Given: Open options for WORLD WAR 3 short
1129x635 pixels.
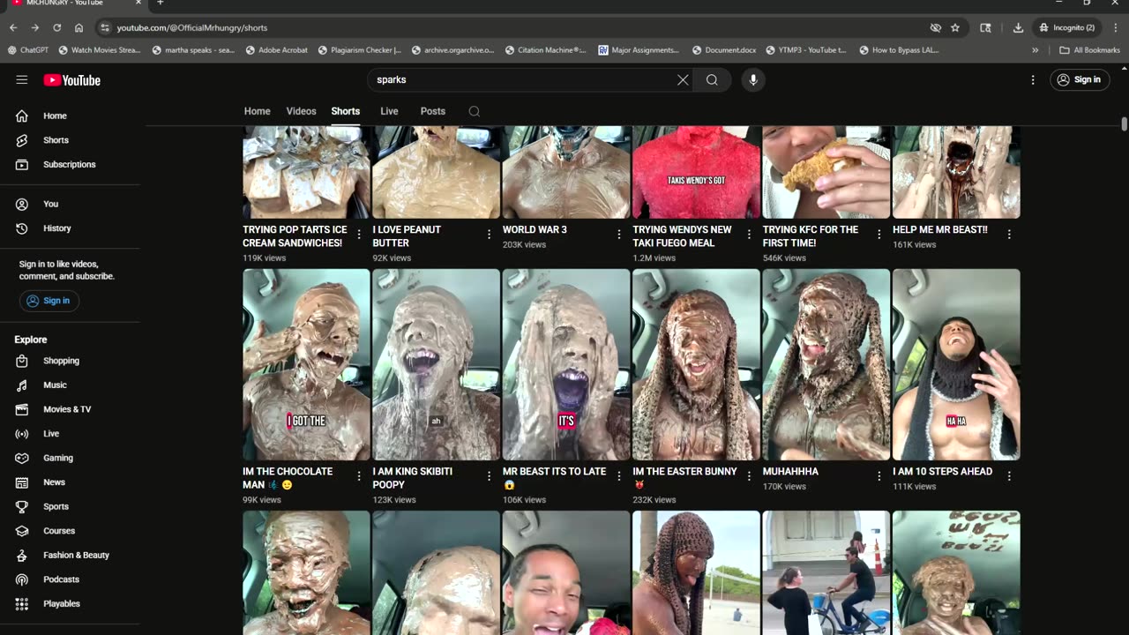Looking at the screenshot, I should [x=619, y=235].
